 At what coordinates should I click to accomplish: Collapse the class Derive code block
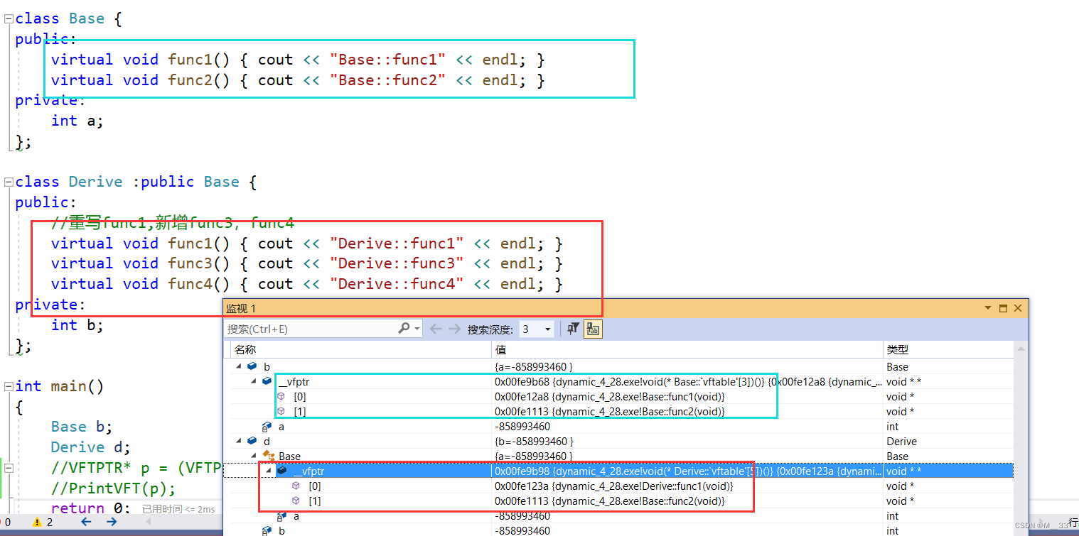(x=9, y=182)
